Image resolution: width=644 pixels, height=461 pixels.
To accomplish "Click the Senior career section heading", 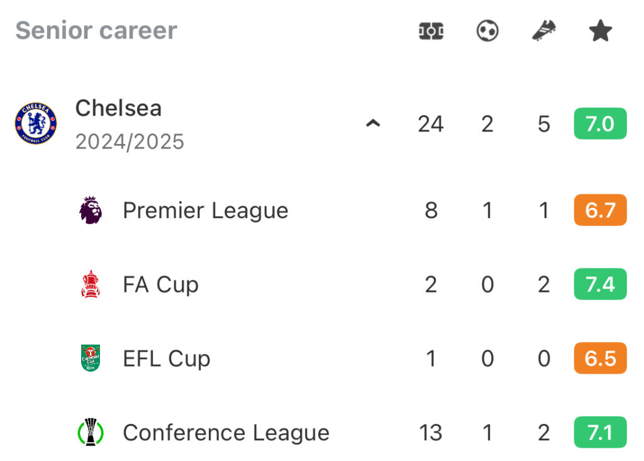I will [96, 30].
